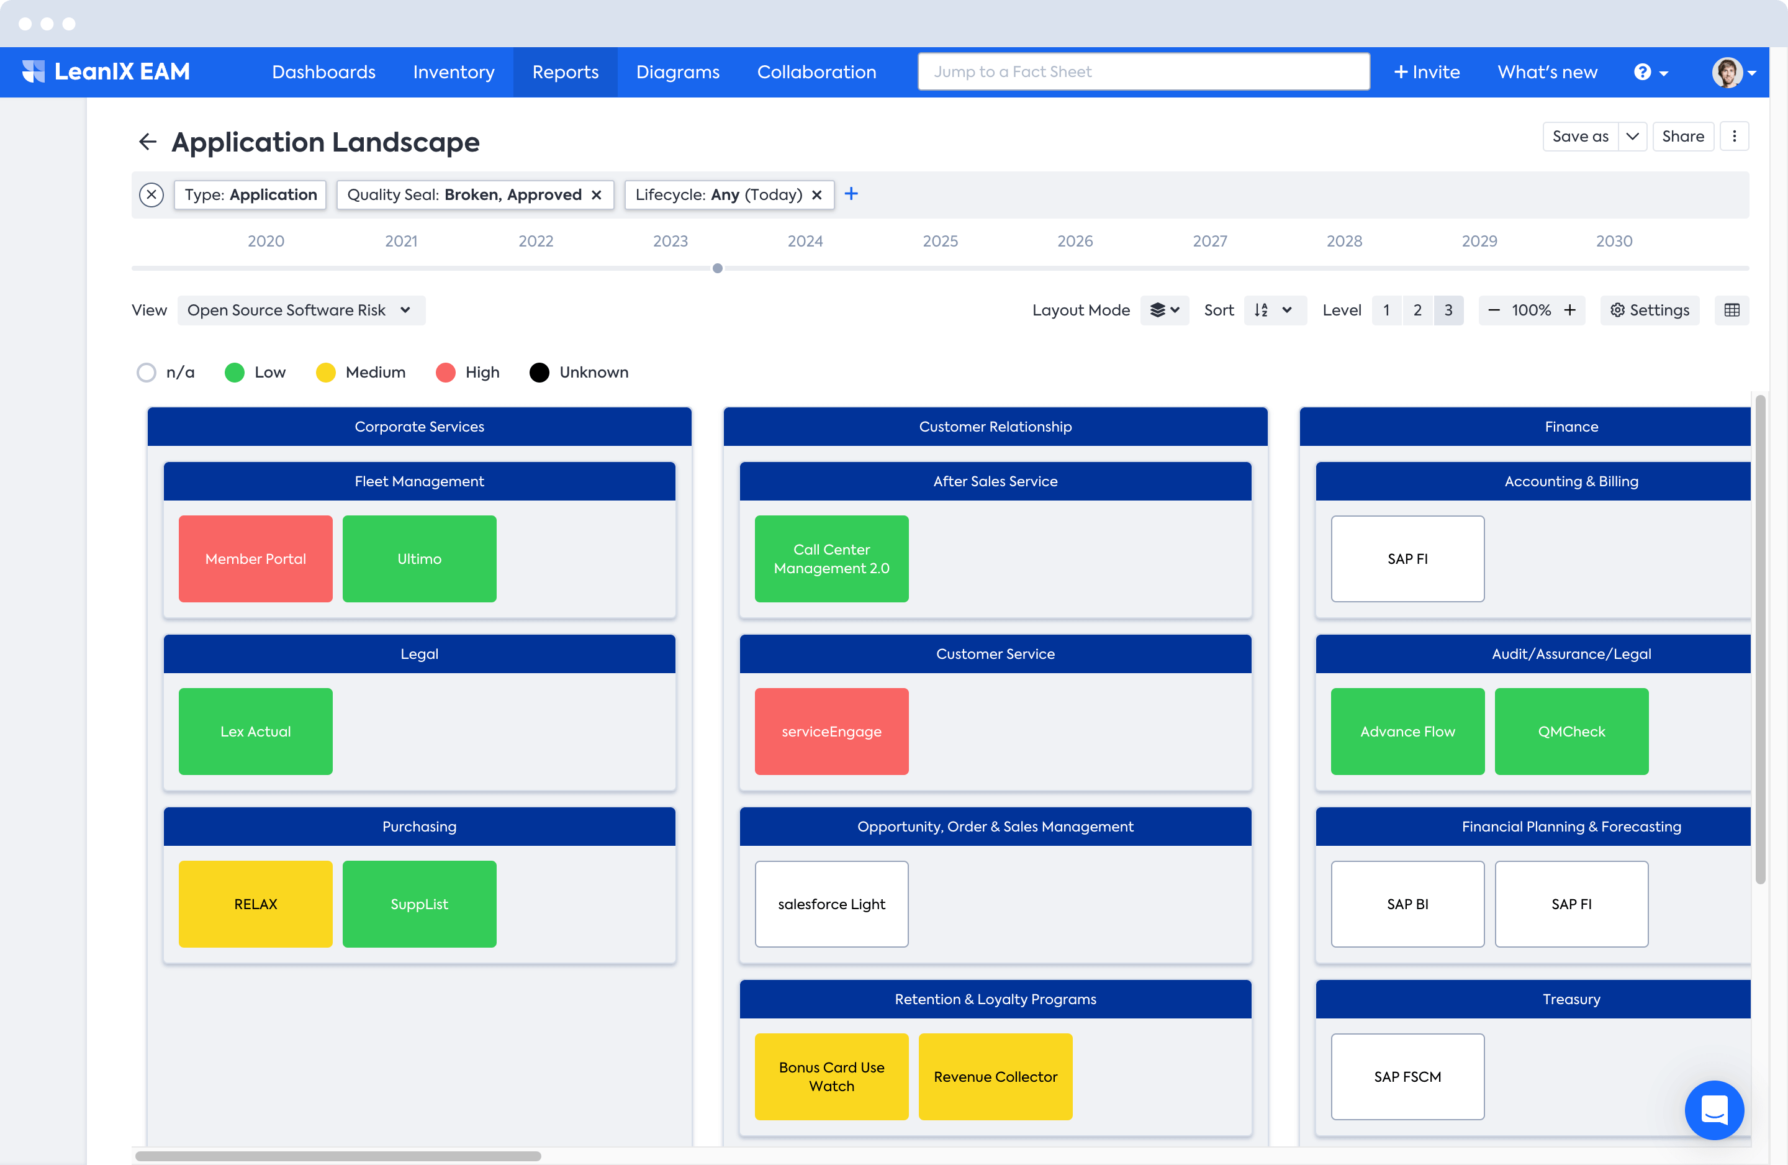Image resolution: width=1788 pixels, height=1165 pixels.
Task: Open the QMCheck tile
Action: (x=1571, y=732)
